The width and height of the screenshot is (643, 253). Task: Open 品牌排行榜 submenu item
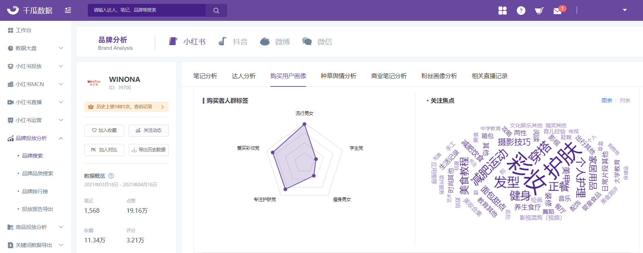[35, 191]
